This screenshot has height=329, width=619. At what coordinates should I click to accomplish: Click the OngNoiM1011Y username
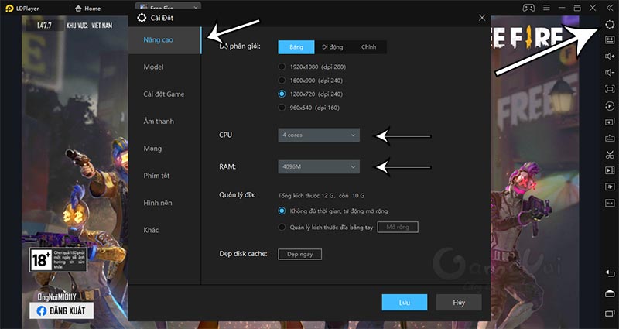(x=56, y=296)
